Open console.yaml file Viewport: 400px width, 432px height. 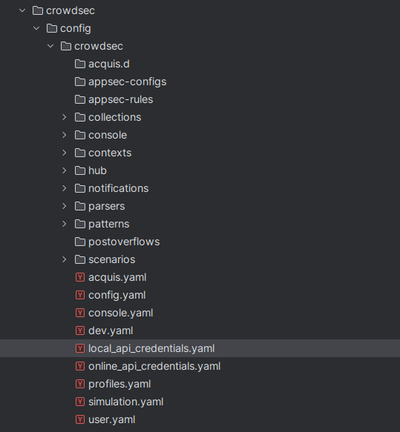point(120,313)
